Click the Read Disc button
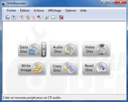The image size is (128, 102). click(x=96, y=68)
